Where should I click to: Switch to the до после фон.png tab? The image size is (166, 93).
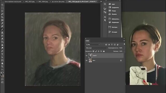click(58, 2)
